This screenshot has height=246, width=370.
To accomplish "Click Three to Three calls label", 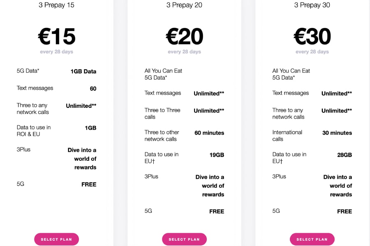I will click(x=162, y=114).
